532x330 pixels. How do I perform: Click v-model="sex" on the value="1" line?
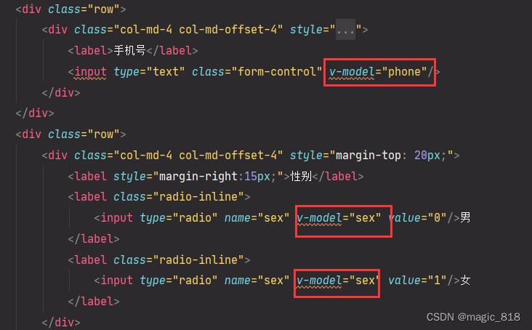point(338,281)
